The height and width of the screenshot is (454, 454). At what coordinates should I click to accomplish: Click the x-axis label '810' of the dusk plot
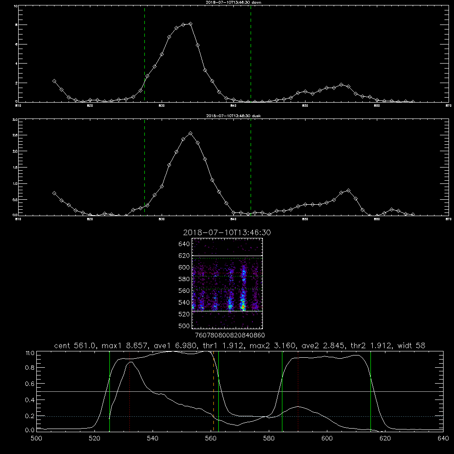(x=18, y=219)
